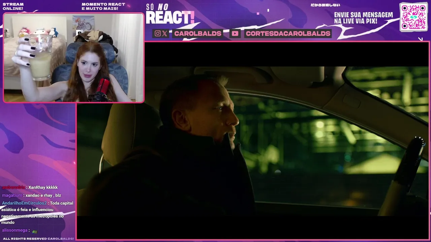The height and width of the screenshot is (242, 431).
Task: Click the X logo beside CAROLBALDS
Action: coord(164,34)
